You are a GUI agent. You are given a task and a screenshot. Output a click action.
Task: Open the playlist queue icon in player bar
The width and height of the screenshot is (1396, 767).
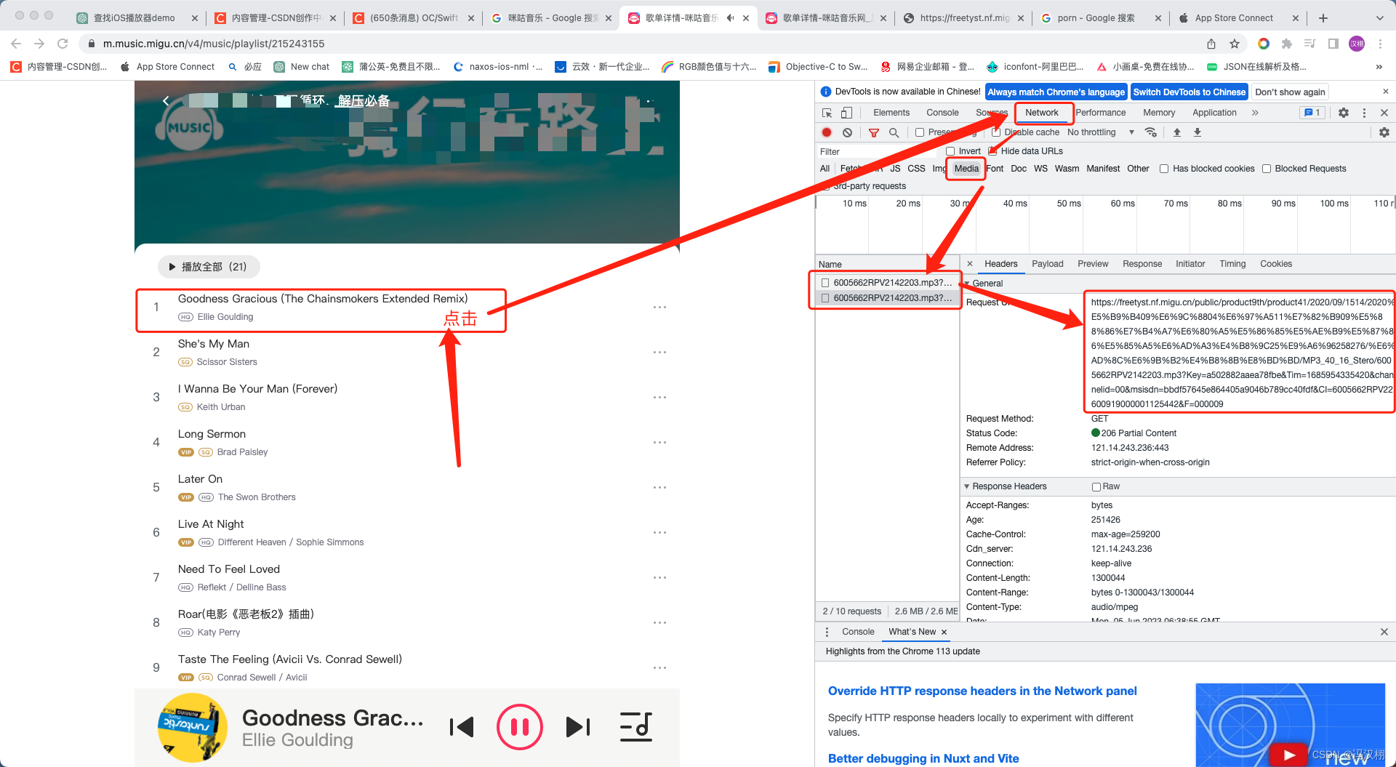click(x=636, y=727)
